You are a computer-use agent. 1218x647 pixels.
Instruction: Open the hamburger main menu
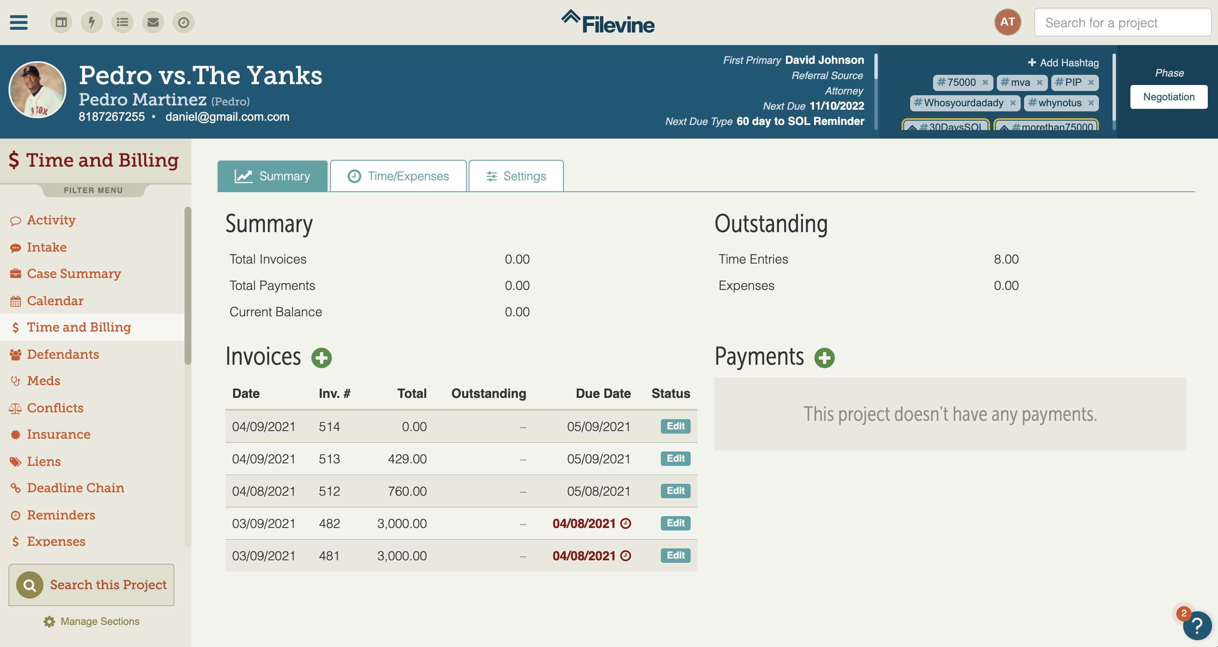[x=19, y=22]
